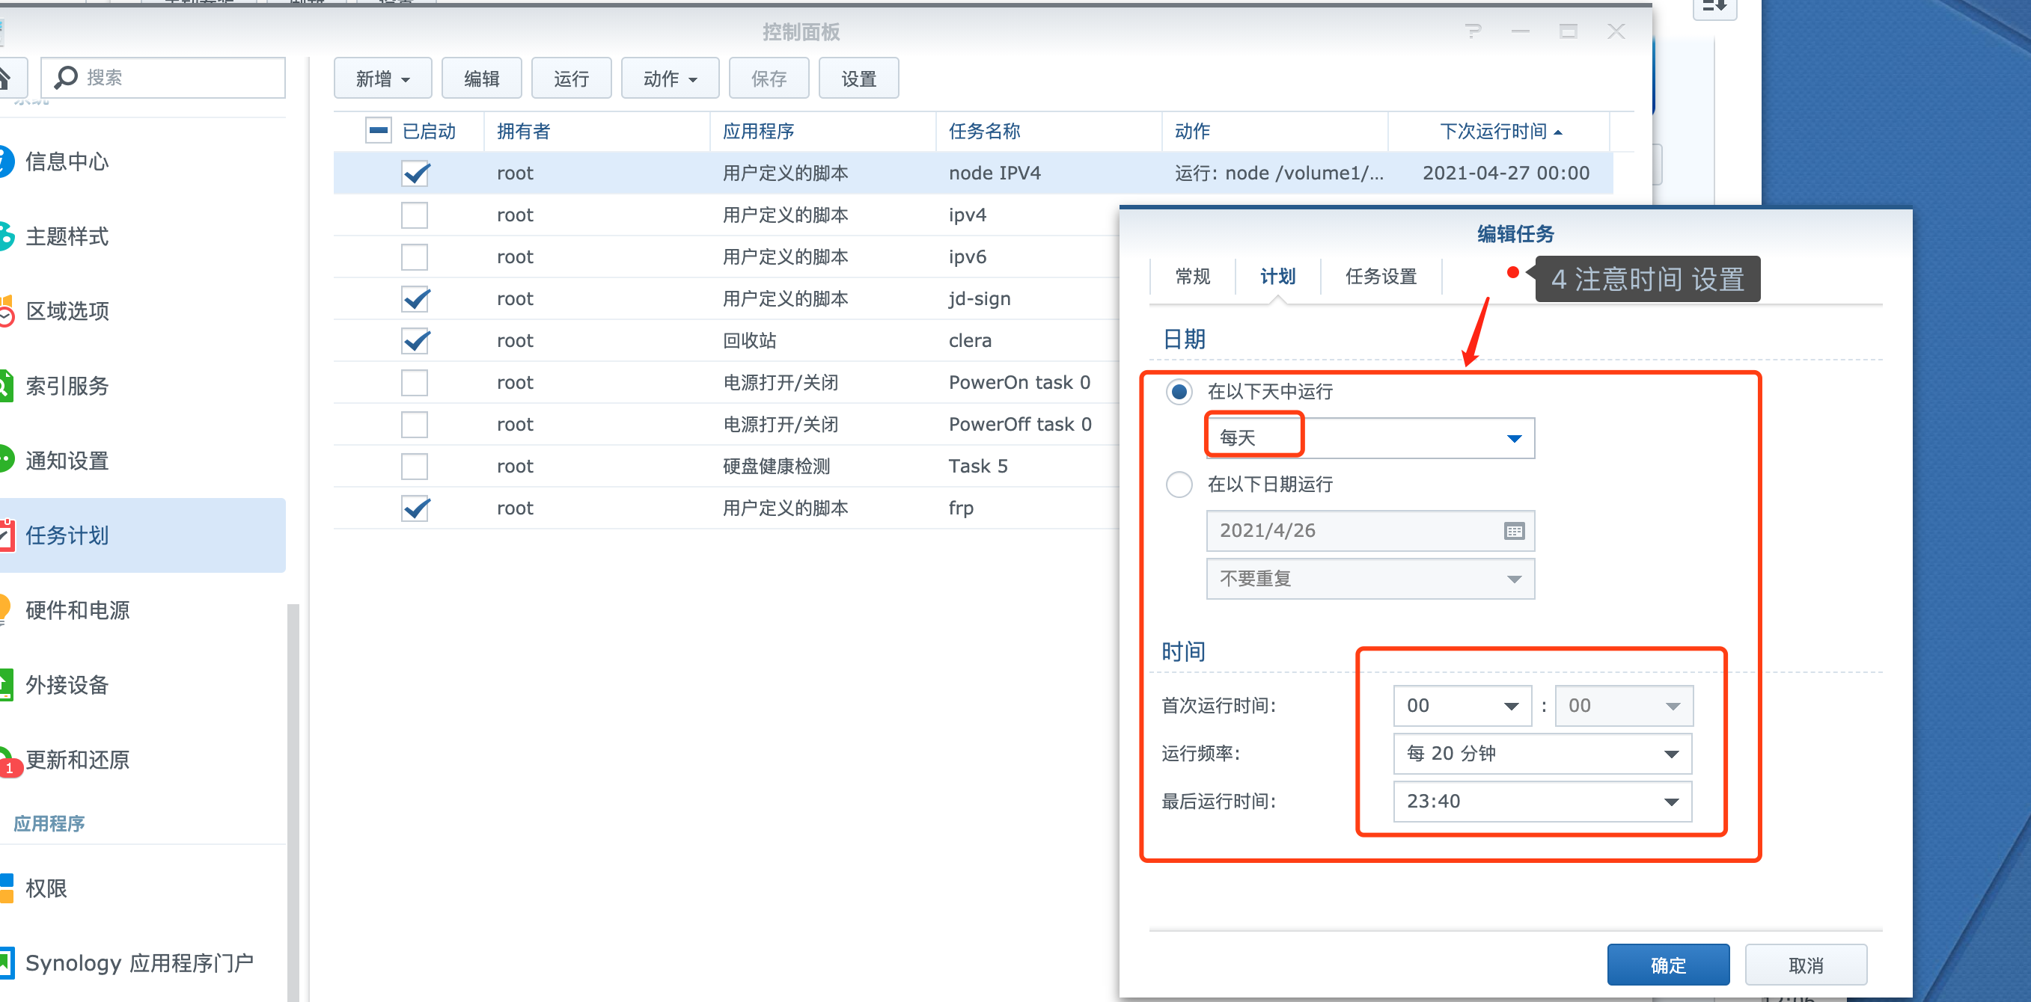Enable the PowerOff task 0 checkbox
2031x1002 pixels.
click(415, 425)
